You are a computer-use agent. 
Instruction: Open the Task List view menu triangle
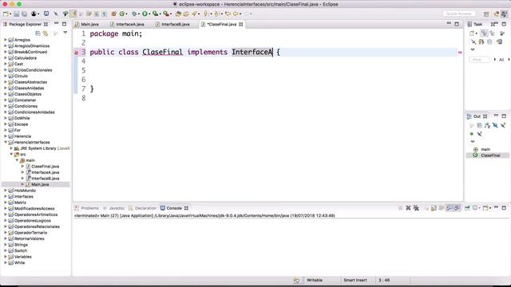coord(473,49)
